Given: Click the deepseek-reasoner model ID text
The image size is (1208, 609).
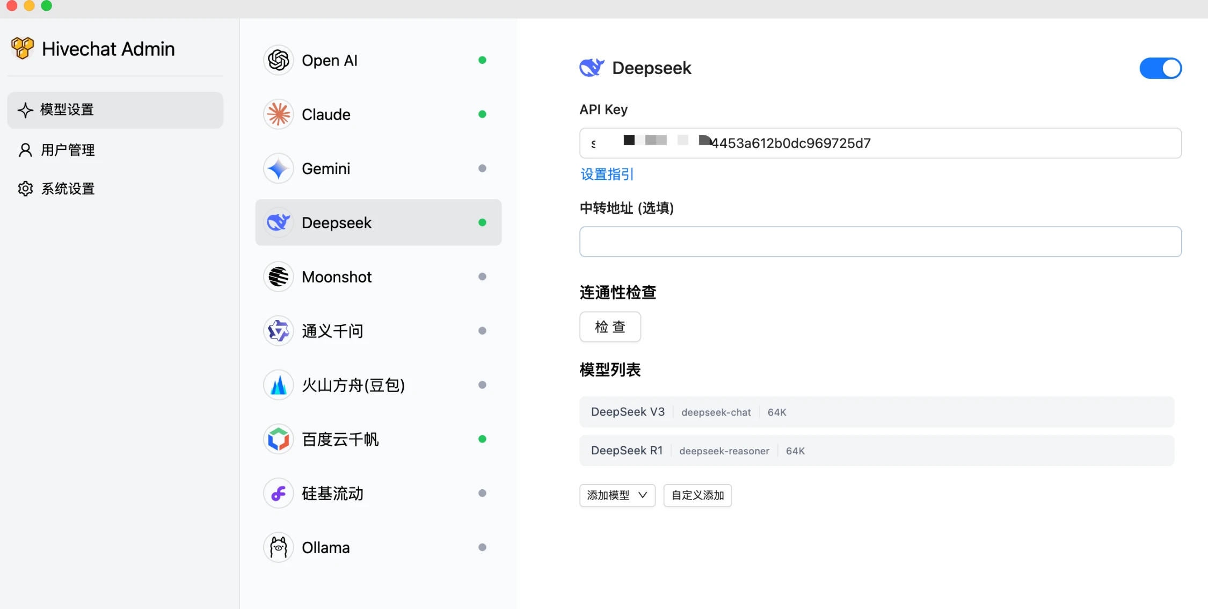Looking at the screenshot, I should click(724, 451).
